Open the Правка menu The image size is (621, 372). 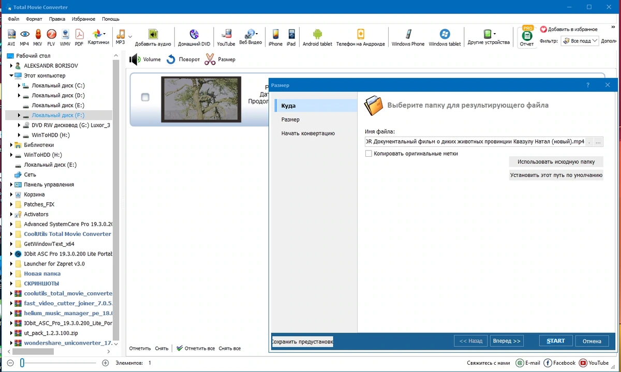57,19
